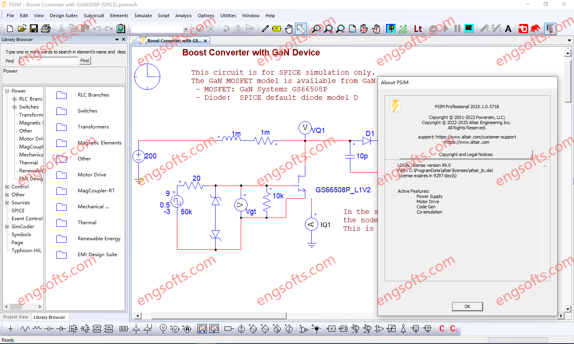Print the schematic
Screen dimensions: 574x344
click(x=46, y=28)
